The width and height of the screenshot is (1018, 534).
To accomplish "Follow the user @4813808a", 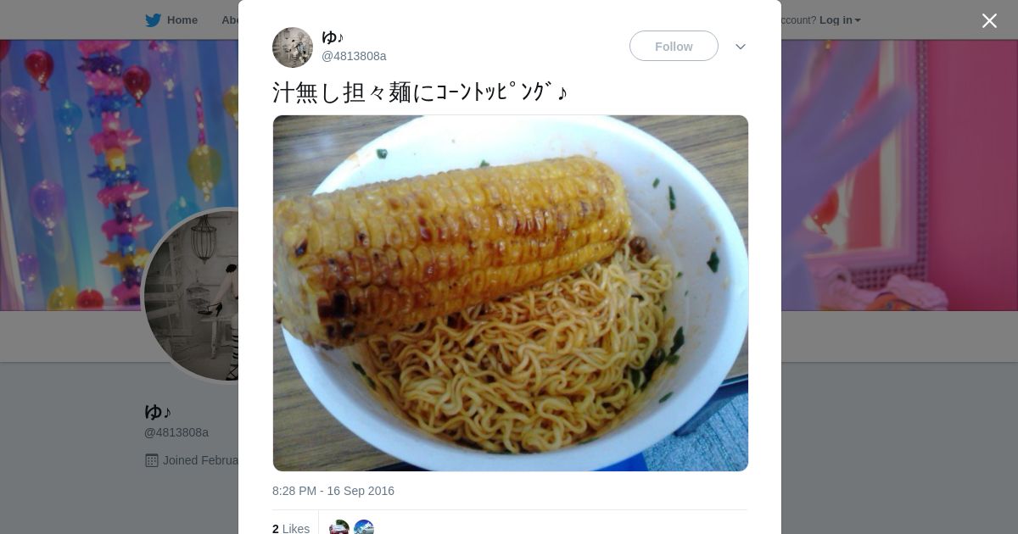I will coord(674,46).
